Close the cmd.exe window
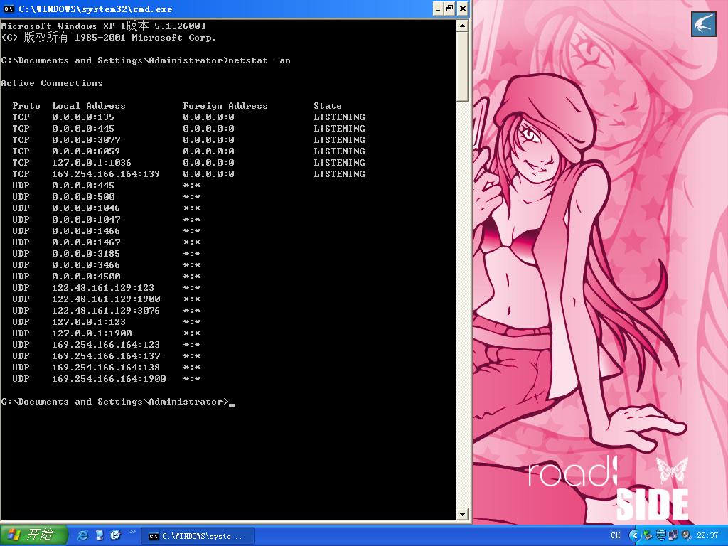Image resolution: width=728 pixels, height=546 pixels. coord(462,9)
